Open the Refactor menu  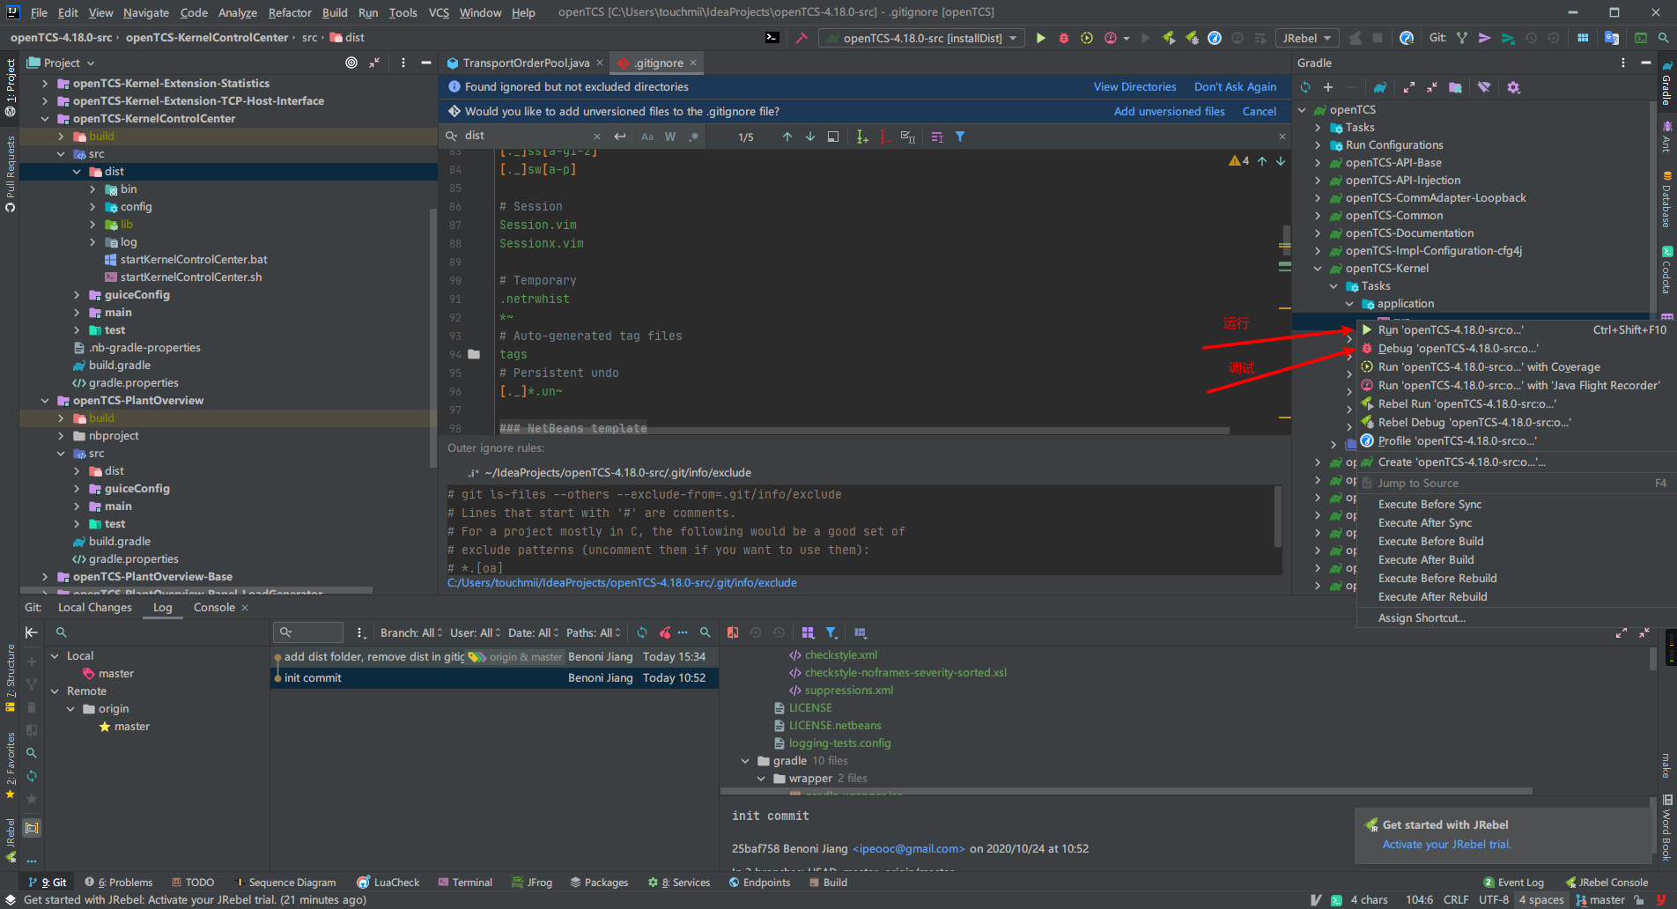[290, 12]
